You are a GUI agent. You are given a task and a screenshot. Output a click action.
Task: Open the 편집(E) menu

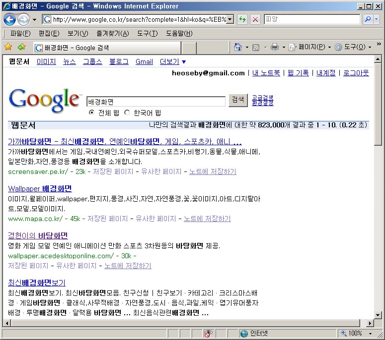[x=49, y=33]
